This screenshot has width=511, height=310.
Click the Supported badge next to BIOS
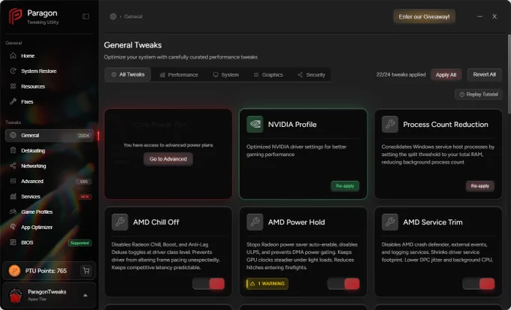(80, 243)
